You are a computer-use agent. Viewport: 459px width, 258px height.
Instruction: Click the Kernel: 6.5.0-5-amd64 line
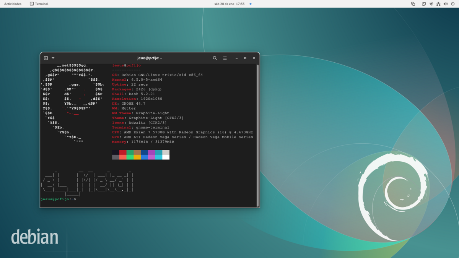point(137,80)
